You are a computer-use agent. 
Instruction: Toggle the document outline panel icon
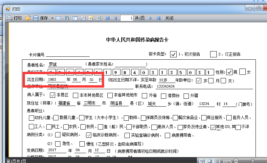click(75, 18)
